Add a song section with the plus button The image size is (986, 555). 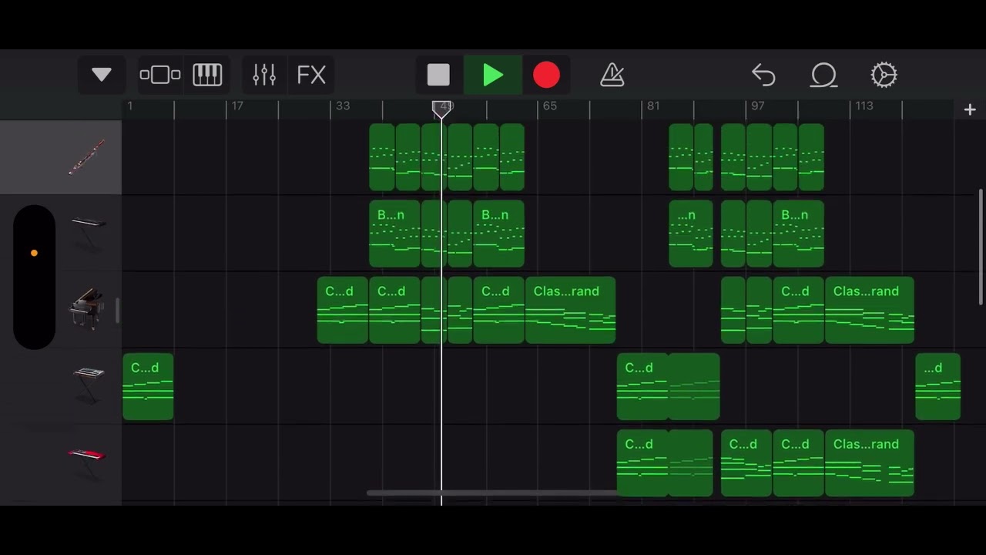pyautogui.click(x=970, y=110)
